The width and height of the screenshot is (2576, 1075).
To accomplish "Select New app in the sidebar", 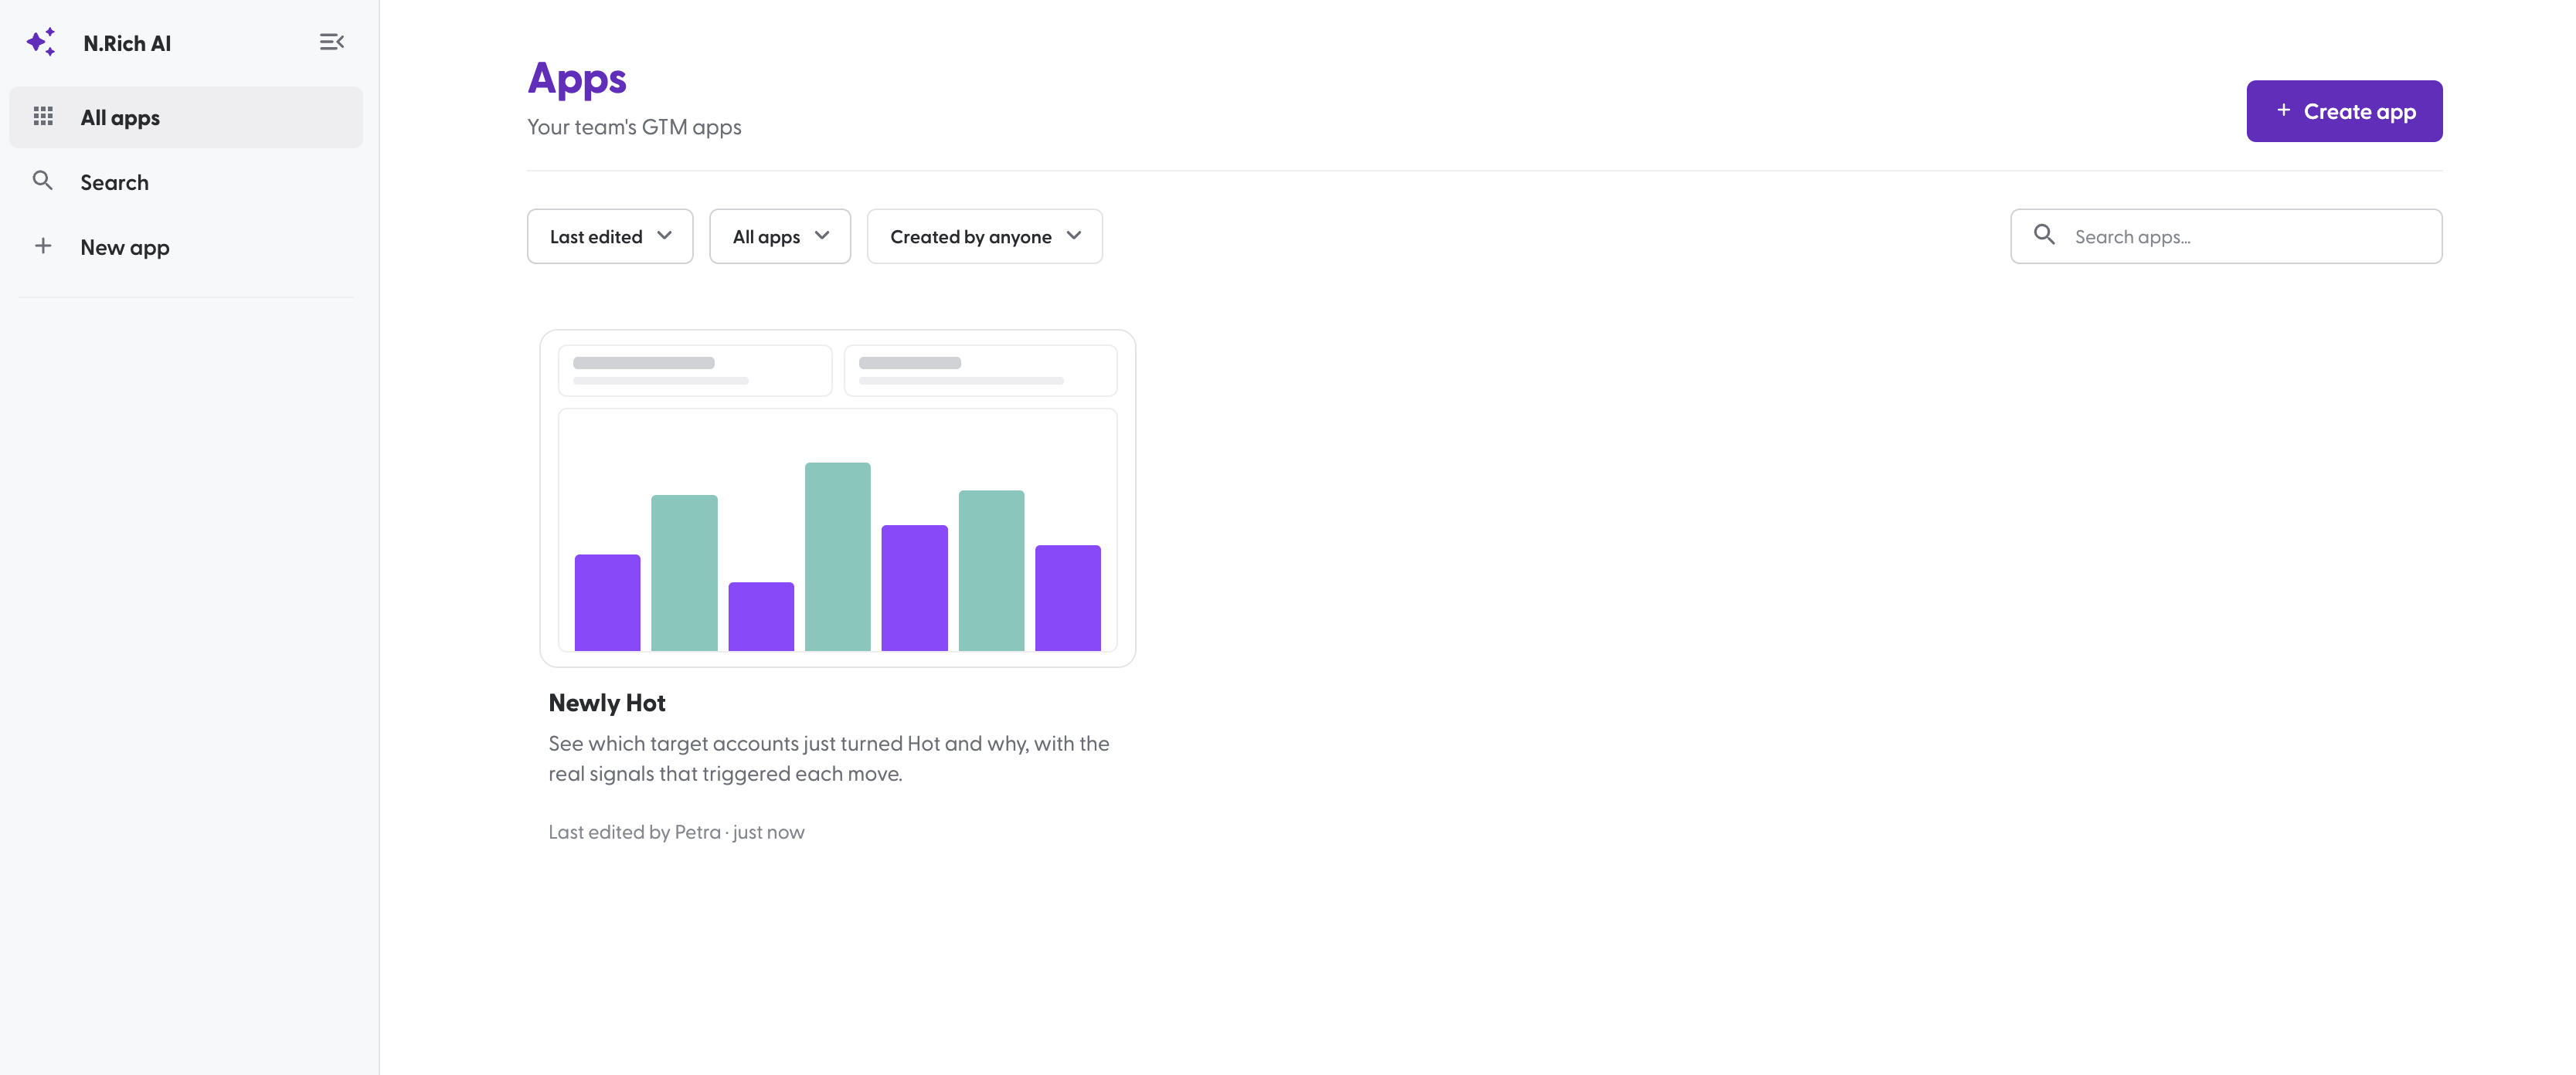I will coord(186,247).
